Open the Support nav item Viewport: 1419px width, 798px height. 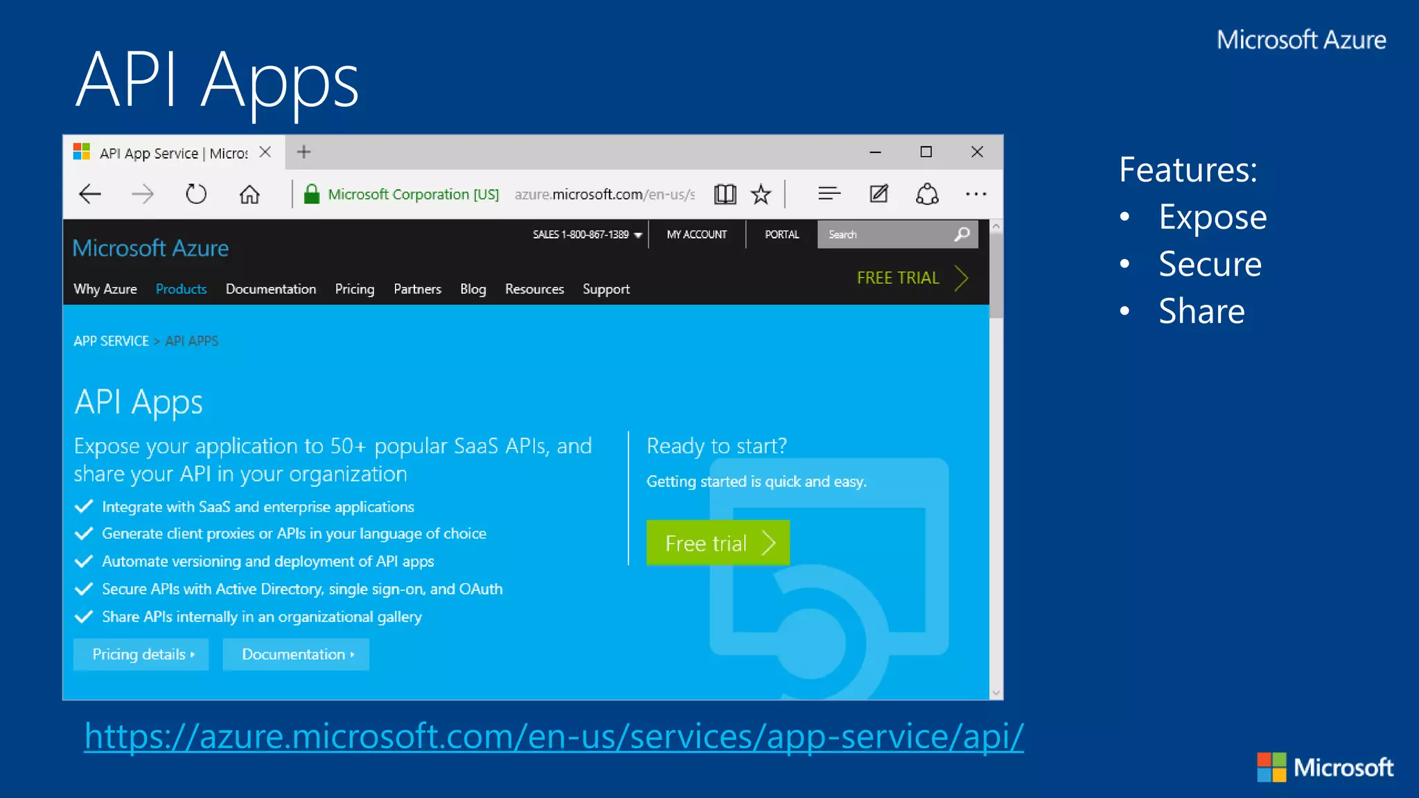[606, 289]
